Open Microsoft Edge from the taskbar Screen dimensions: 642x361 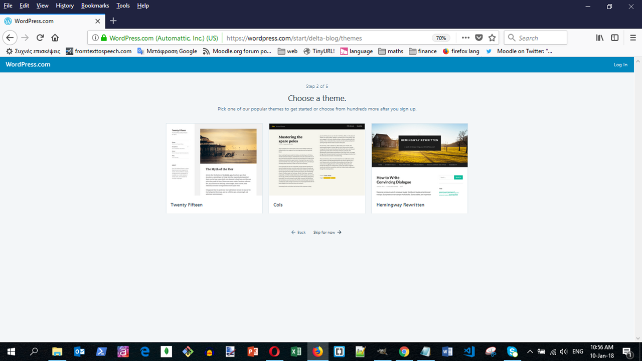145,351
